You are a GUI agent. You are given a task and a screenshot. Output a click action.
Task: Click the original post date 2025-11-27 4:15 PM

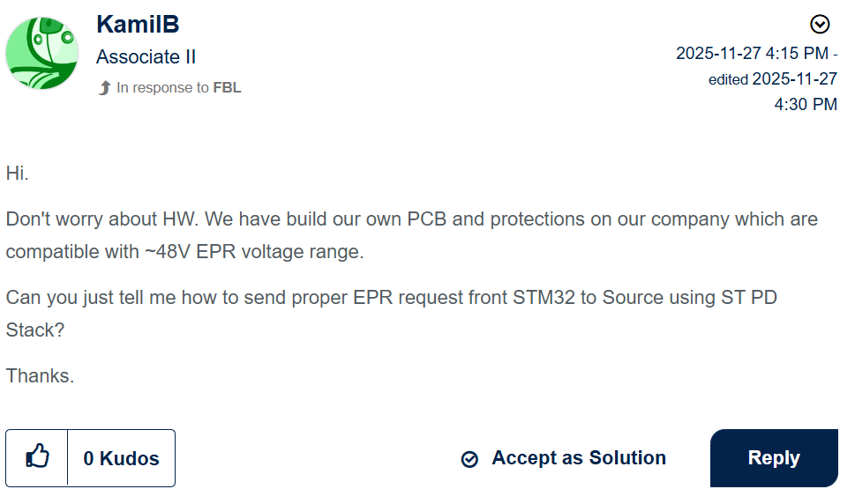pyautogui.click(x=754, y=54)
